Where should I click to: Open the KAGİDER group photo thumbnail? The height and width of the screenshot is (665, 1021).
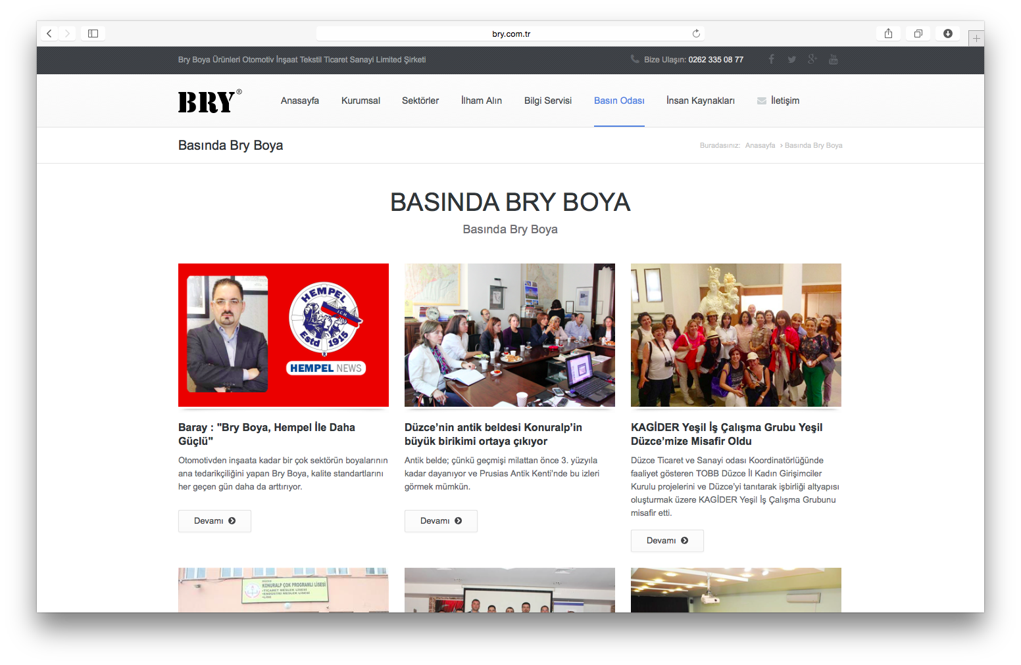tap(736, 335)
